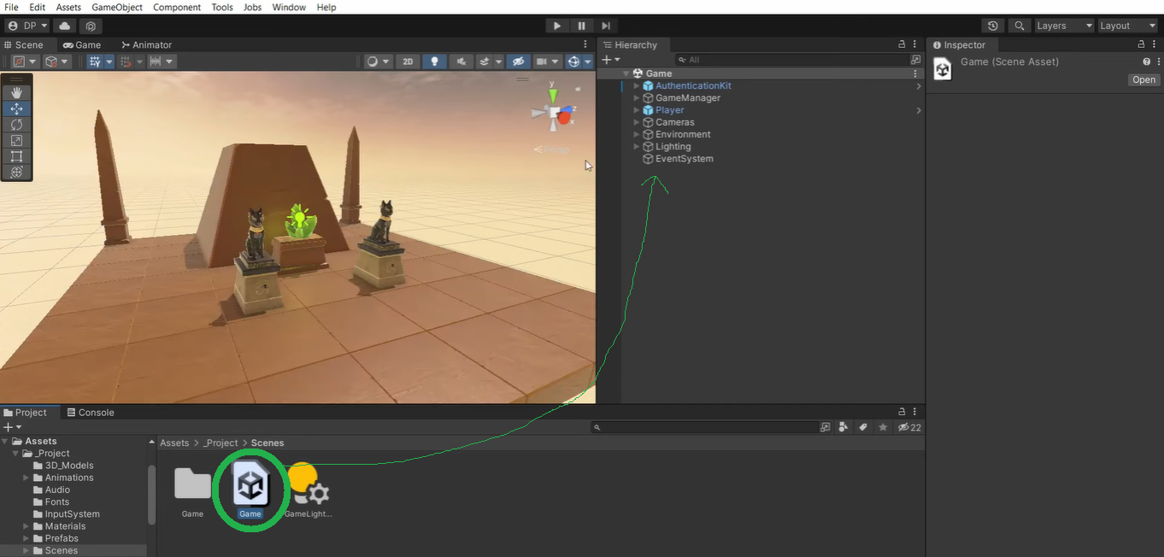Toggle scene lighting bulb button
This screenshot has height=557, width=1164.
[435, 62]
